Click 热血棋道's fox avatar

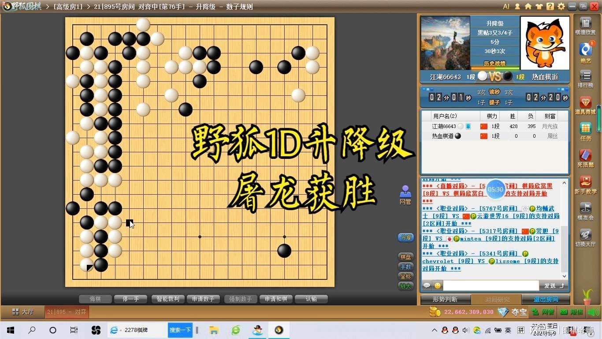pos(545,43)
